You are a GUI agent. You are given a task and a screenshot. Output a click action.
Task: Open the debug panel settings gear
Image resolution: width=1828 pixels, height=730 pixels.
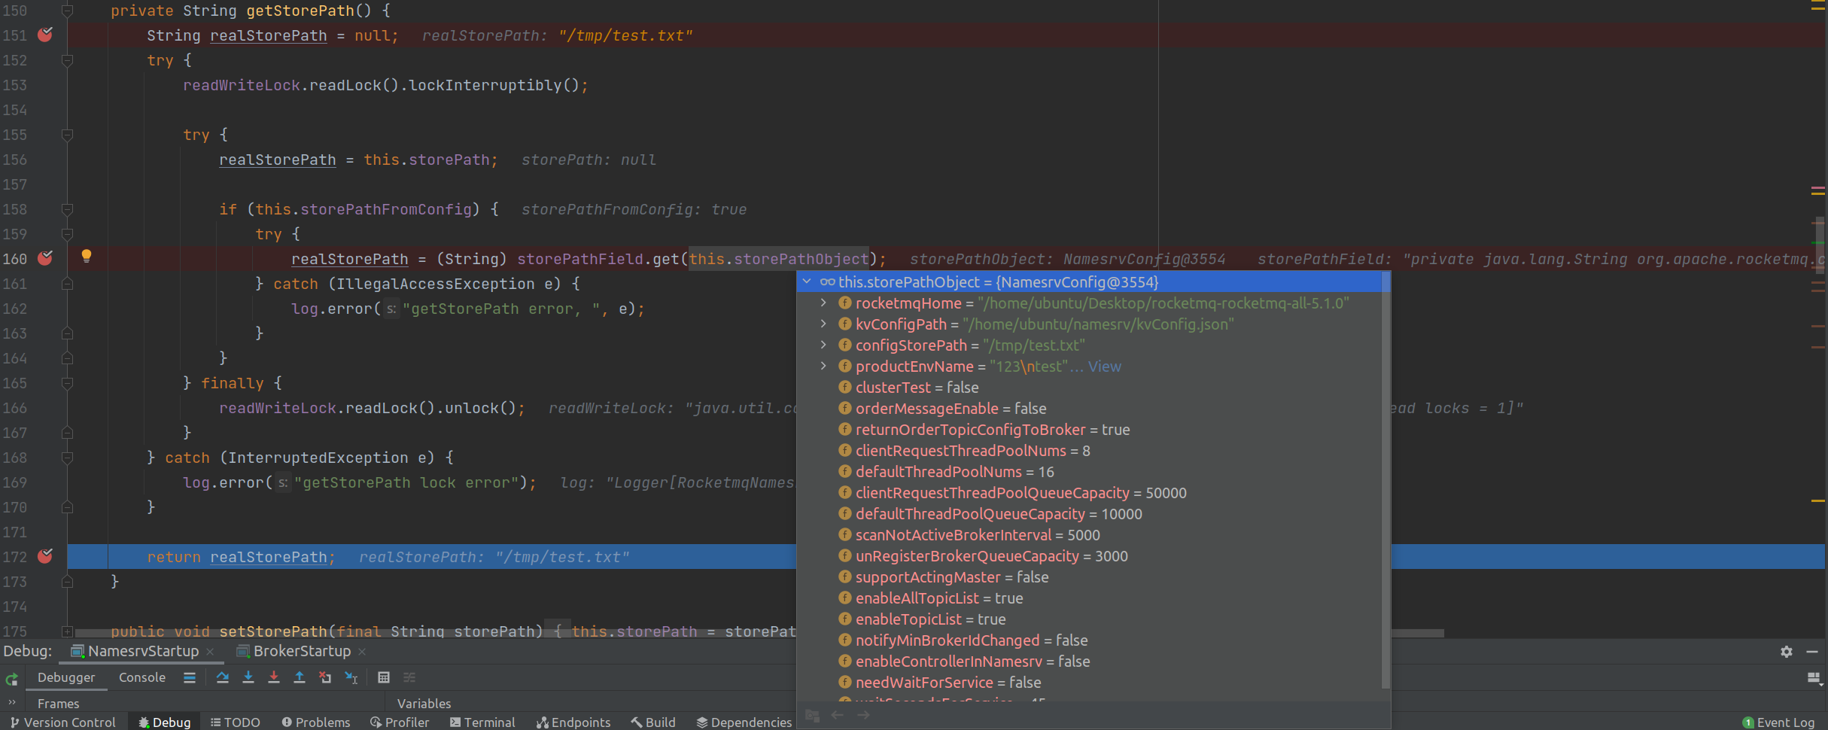coord(1786,652)
